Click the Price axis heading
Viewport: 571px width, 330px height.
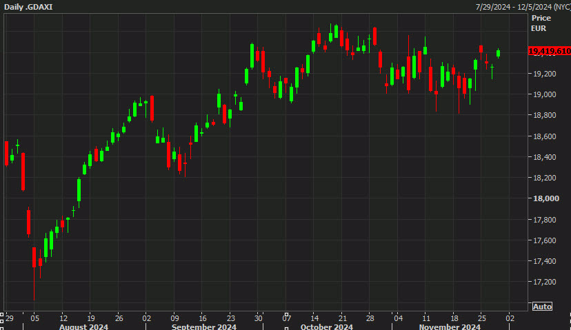(541, 18)
